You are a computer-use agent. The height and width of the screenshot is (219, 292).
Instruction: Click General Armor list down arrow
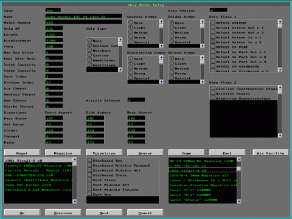(161, 46)
